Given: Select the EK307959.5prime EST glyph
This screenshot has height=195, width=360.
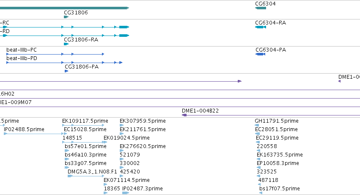Looking at the screenshot, I should pos(122,125).
